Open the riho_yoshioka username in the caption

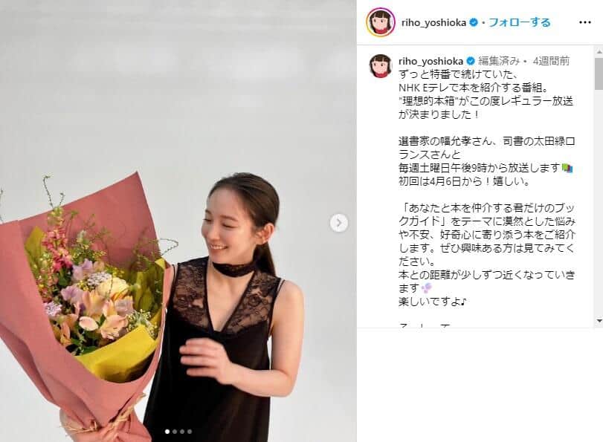tap(431, 61)
